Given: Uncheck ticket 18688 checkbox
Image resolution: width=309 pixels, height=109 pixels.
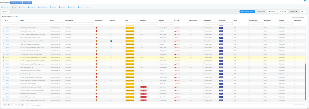Looking at the screenshot, I should pyautogui.click(x=3, y=57).
